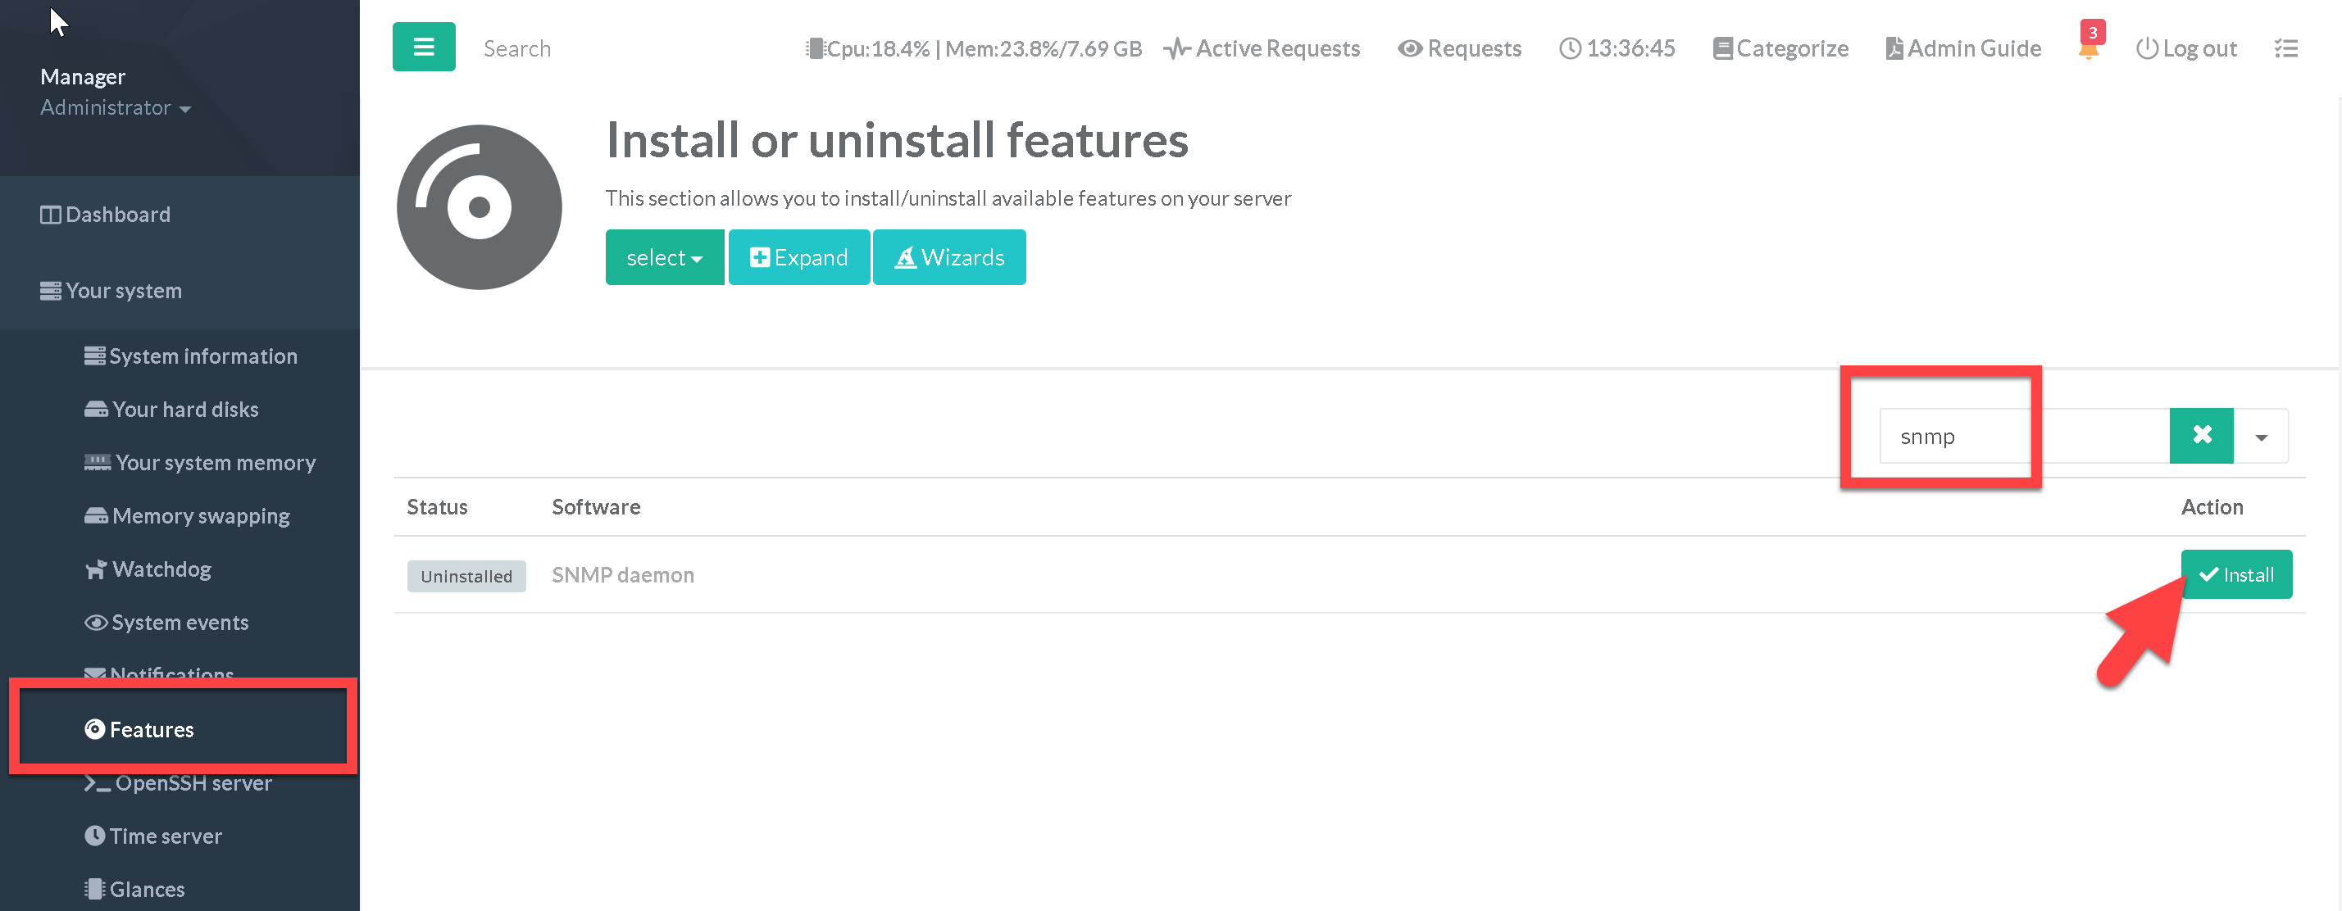The width and height of the screenshot is (2342, 911).
Task: Open the task list icon at top right
Action: 2285,48
